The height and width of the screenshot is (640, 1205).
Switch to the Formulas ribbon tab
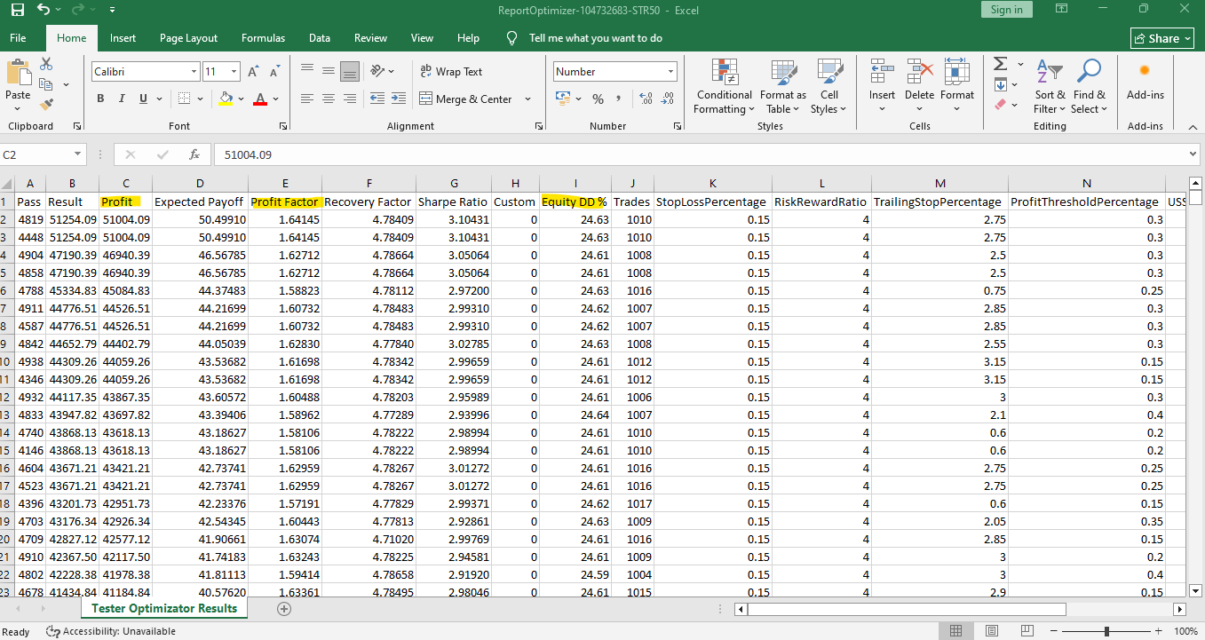click(x=263, y=38)
